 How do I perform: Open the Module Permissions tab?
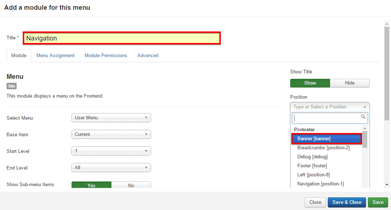click(x=106, y=56)
